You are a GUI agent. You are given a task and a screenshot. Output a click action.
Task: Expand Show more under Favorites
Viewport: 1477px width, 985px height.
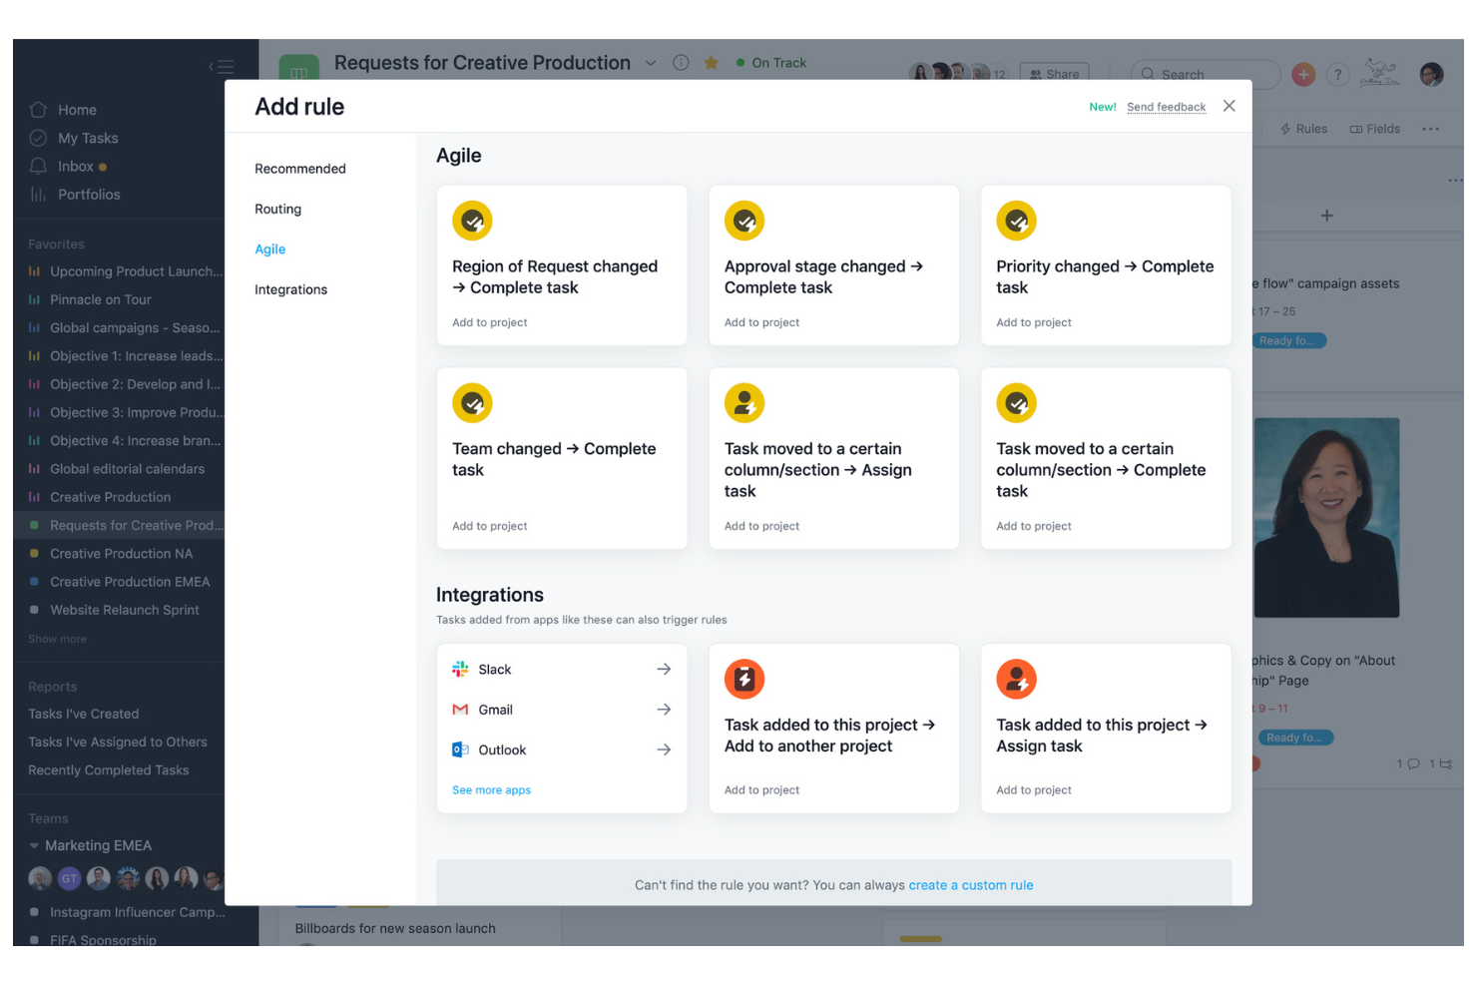pos(56,639)
